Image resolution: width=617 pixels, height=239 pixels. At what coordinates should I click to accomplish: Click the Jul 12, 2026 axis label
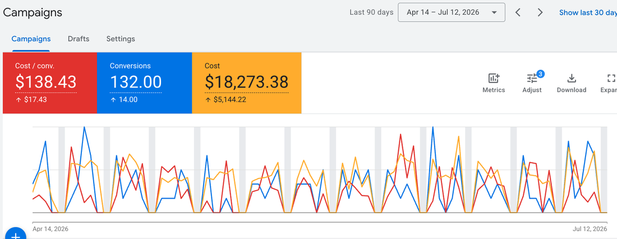pos(590,229)
